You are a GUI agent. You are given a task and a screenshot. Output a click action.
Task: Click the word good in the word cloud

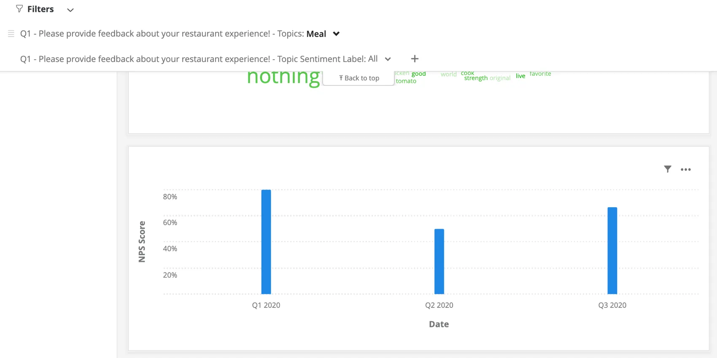pos(418,73)
